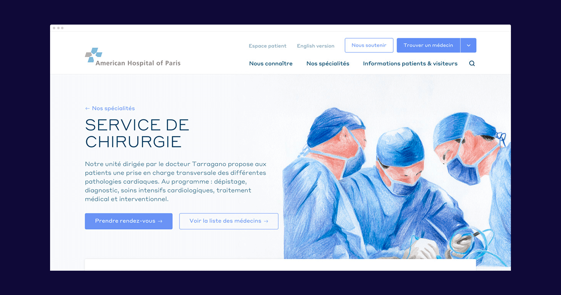Viewport: 561px width, 295px height.
Task: Expand the Trouver un médecin dropdown chevron
Action: pyautogui.click(x=469, y=45)
